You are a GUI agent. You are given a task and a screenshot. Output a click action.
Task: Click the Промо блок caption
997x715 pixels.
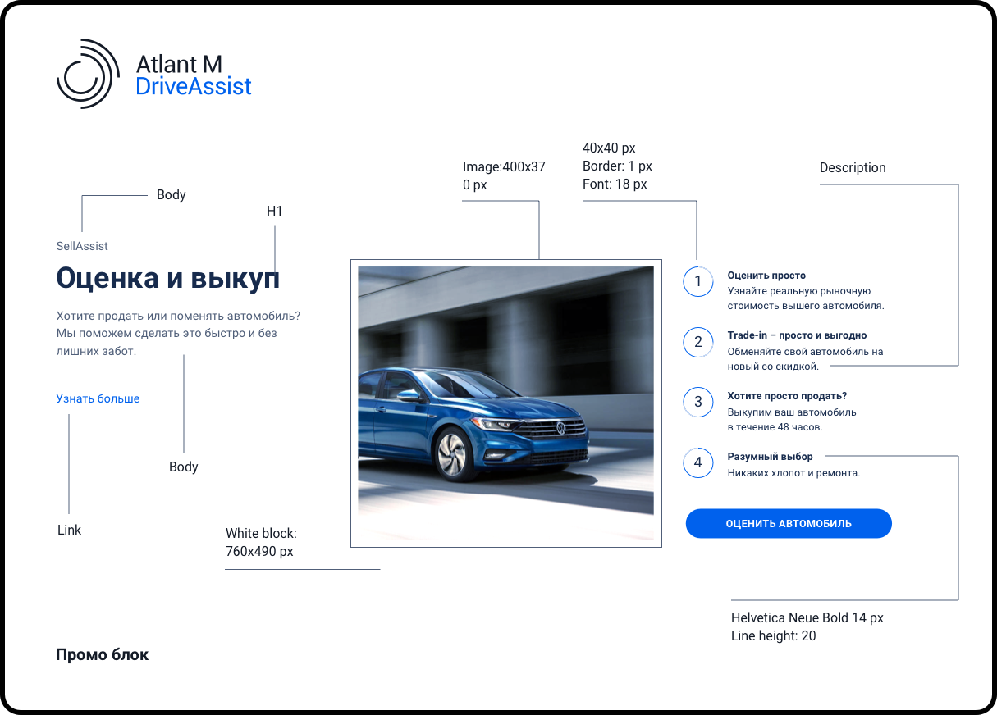(x=103, y=654)
